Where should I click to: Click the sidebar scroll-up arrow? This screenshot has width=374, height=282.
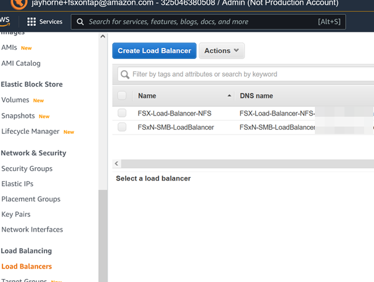pyautogui.click(x=103, y=37)
